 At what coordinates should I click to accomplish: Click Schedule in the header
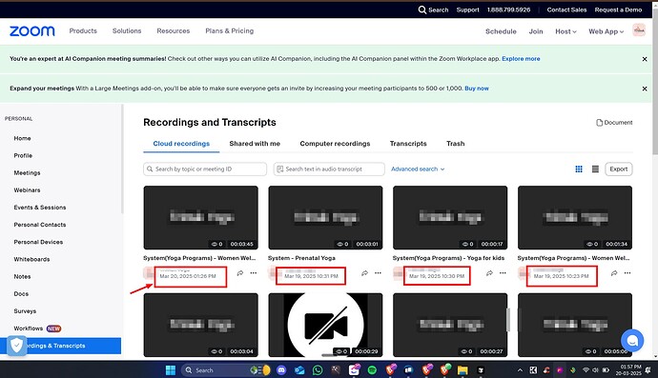coord(501,31)
